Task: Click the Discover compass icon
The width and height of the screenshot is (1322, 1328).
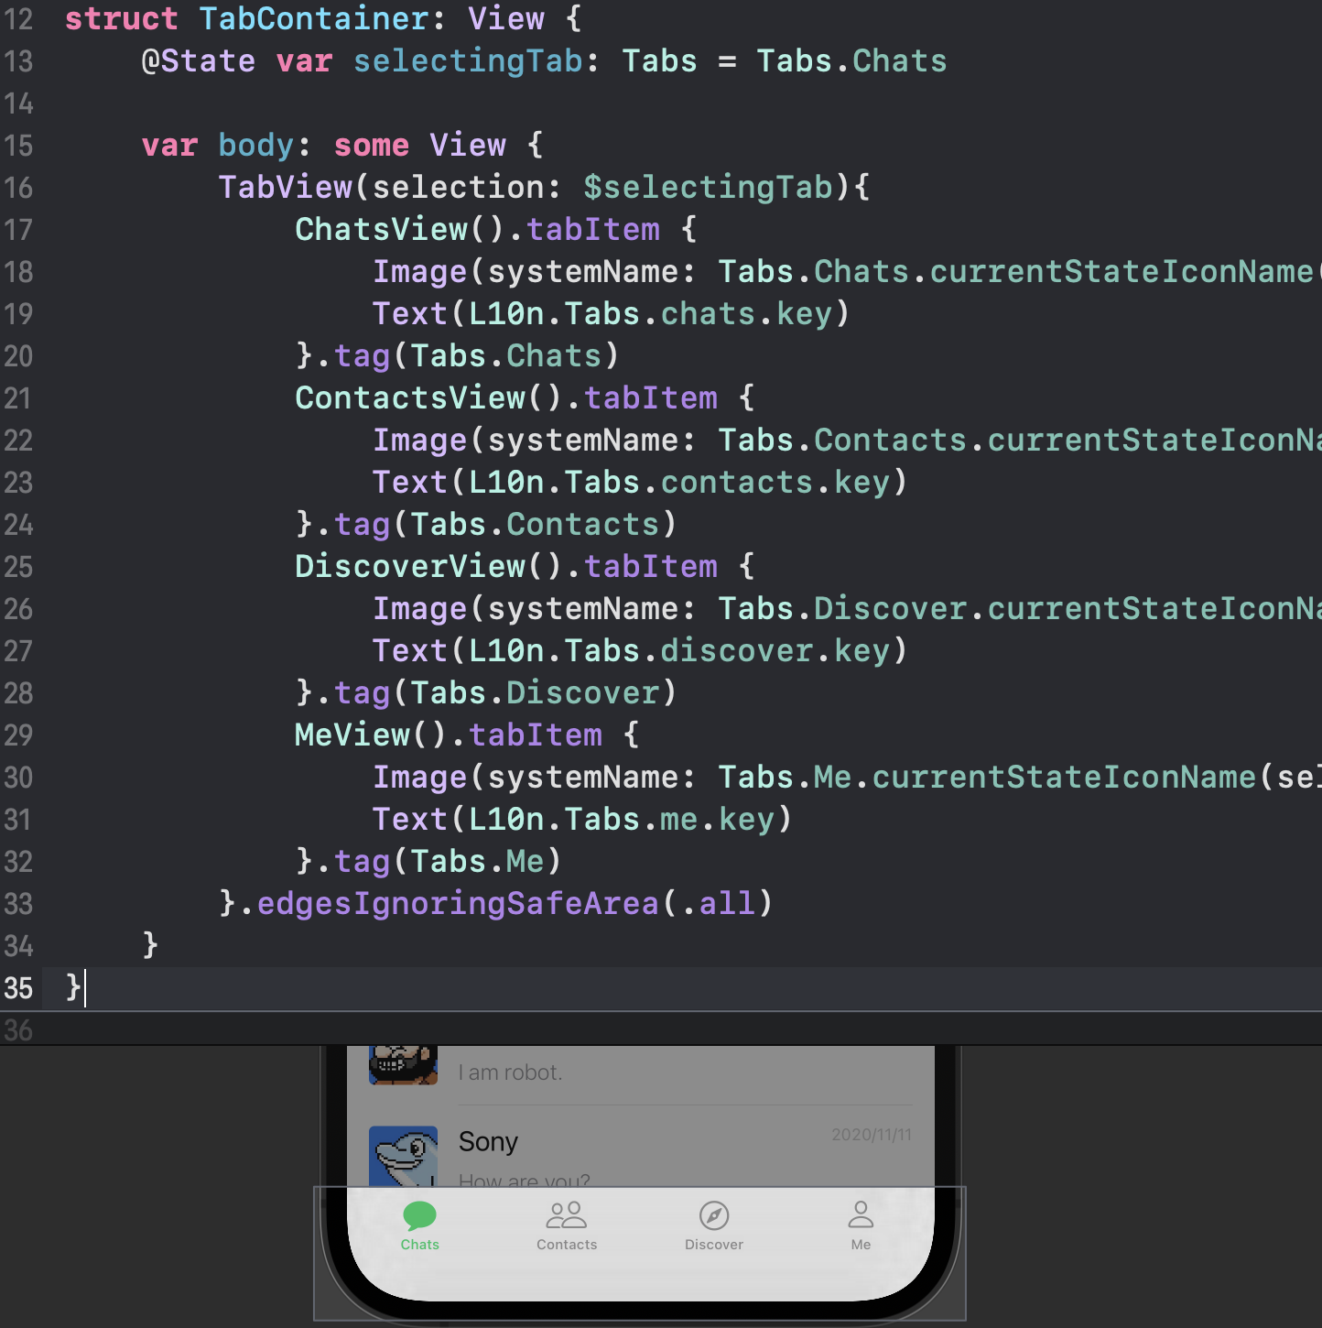Action: 714,1215
